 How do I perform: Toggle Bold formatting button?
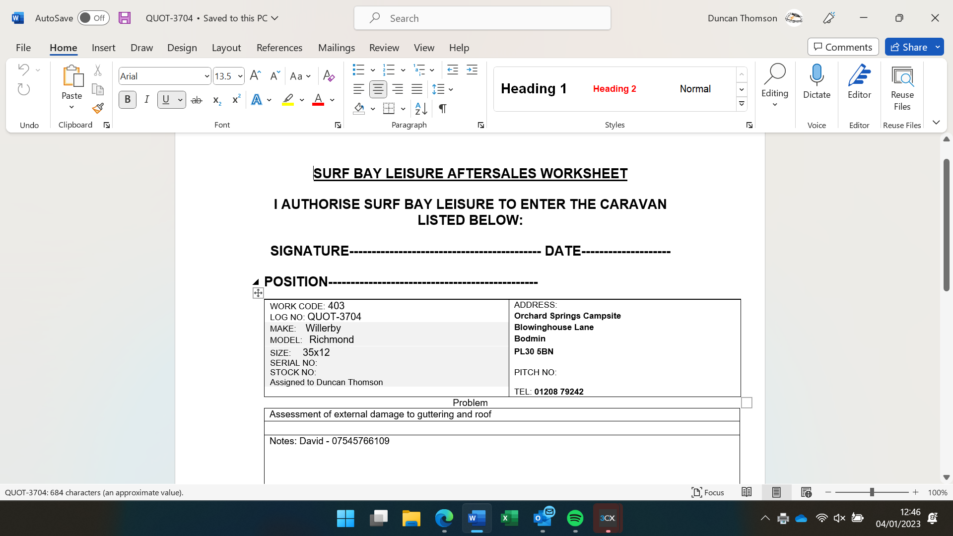[128, 100]
